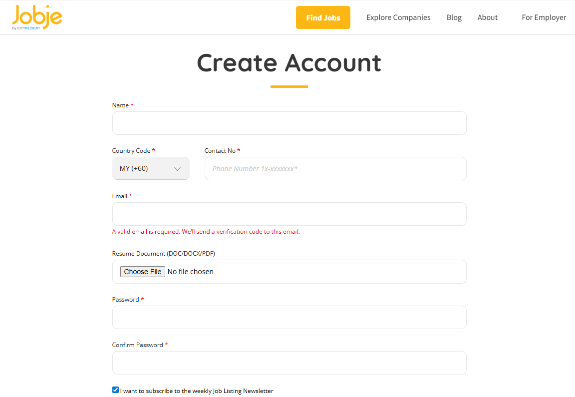Click the 'No file chosen' text
Screen dimensions: 575x397
pyautogui.click(x=190, y=272)
